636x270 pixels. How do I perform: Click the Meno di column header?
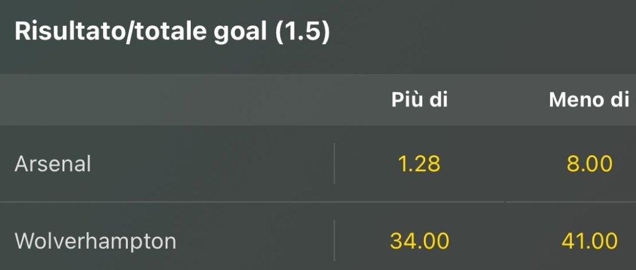[589, 100]
